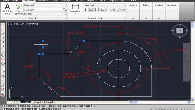Expand the Text panel title arrow
The height and width of the screenshot is (110, 195).
click(x=36, y=18)
